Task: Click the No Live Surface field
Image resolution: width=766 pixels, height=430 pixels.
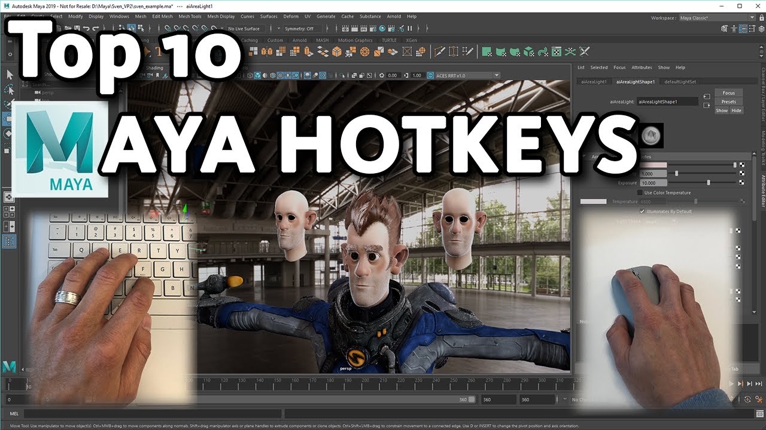Action: tap(247, 28)
